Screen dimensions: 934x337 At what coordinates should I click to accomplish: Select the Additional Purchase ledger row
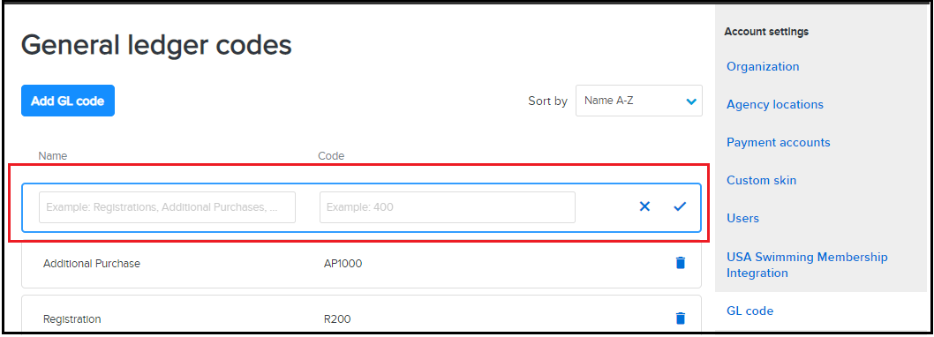[x=362, y=263]
